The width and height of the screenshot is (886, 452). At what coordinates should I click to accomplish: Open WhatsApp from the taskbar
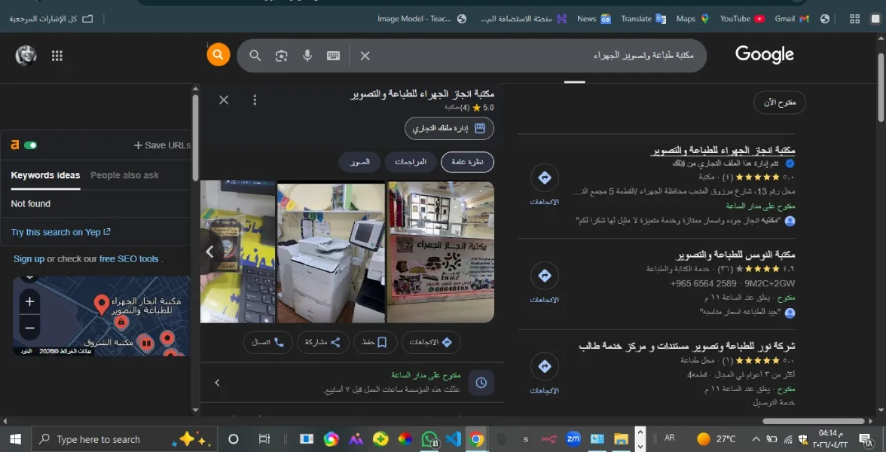(x=430, y=439)
